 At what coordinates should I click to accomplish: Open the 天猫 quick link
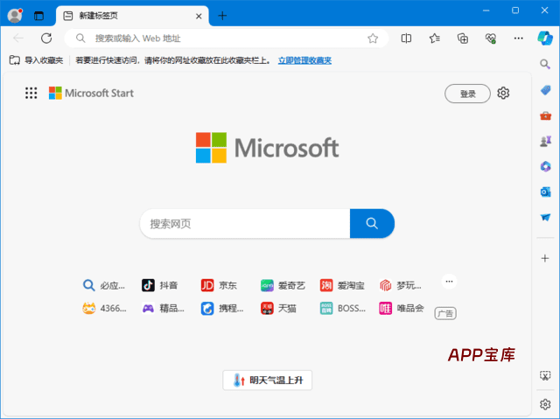[278, 308]
